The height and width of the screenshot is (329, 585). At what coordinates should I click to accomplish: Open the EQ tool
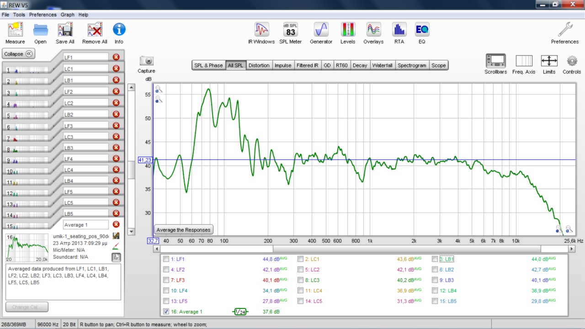pyautogui.click(x=422, y=30)
